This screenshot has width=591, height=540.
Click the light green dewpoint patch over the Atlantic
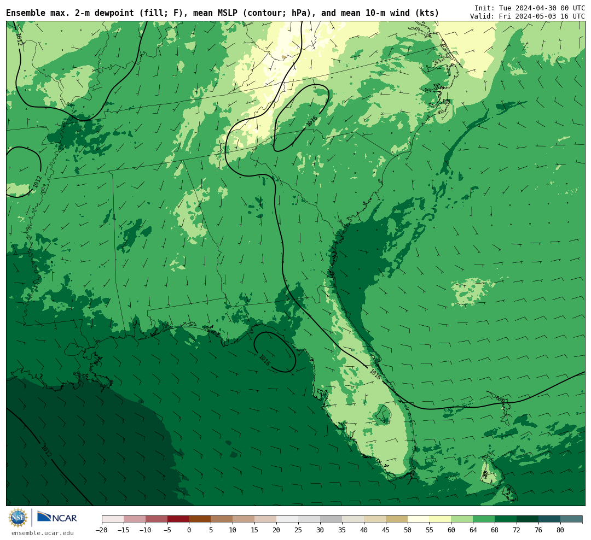(x=471, y=291)
